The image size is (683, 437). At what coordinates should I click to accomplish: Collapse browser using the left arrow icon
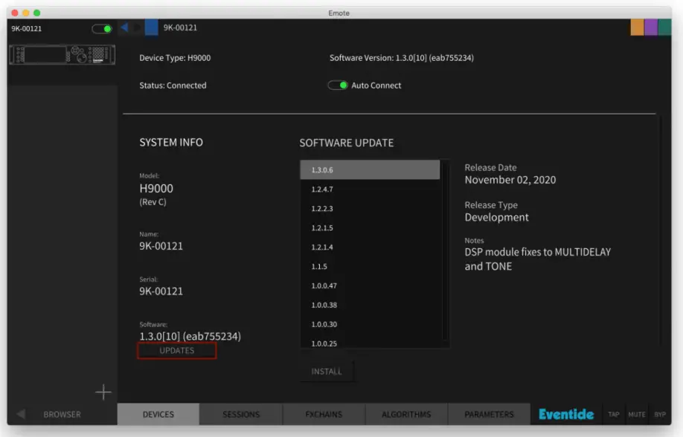[x=21, y=414]
